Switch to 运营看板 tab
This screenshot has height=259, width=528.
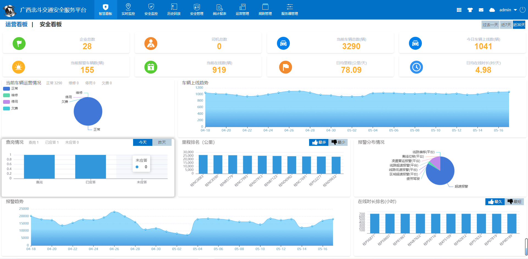pyautogui.click(x=16, y=24)
